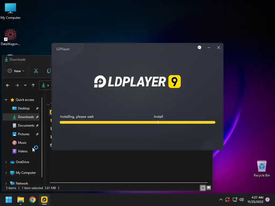This screenshot has width=275, height=206.
Task: Select Quick access in sidebar
Action: (x=25, y=100)
